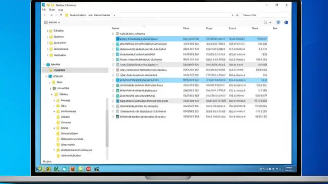Open the Edit menu in the menu bar
The height and width of the screenshot is (184, 328).
[52, 10]
